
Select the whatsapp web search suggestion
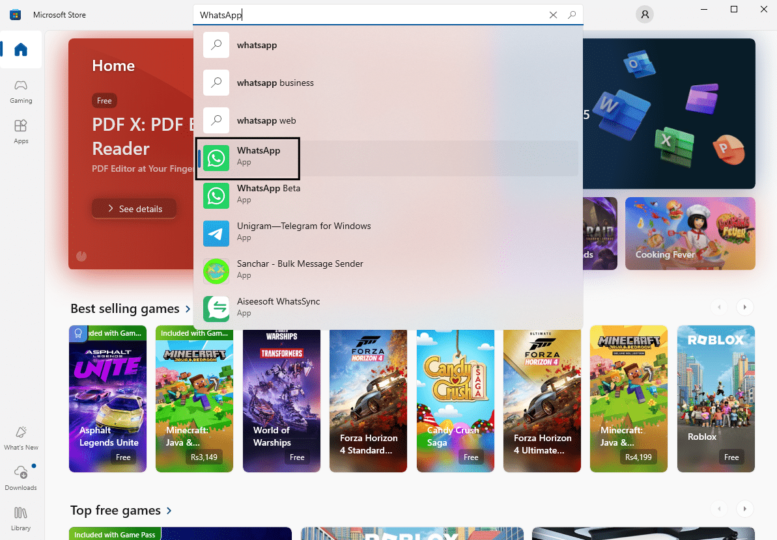coord(266,120)
